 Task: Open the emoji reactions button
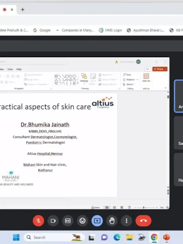click(x=82, y=220)
